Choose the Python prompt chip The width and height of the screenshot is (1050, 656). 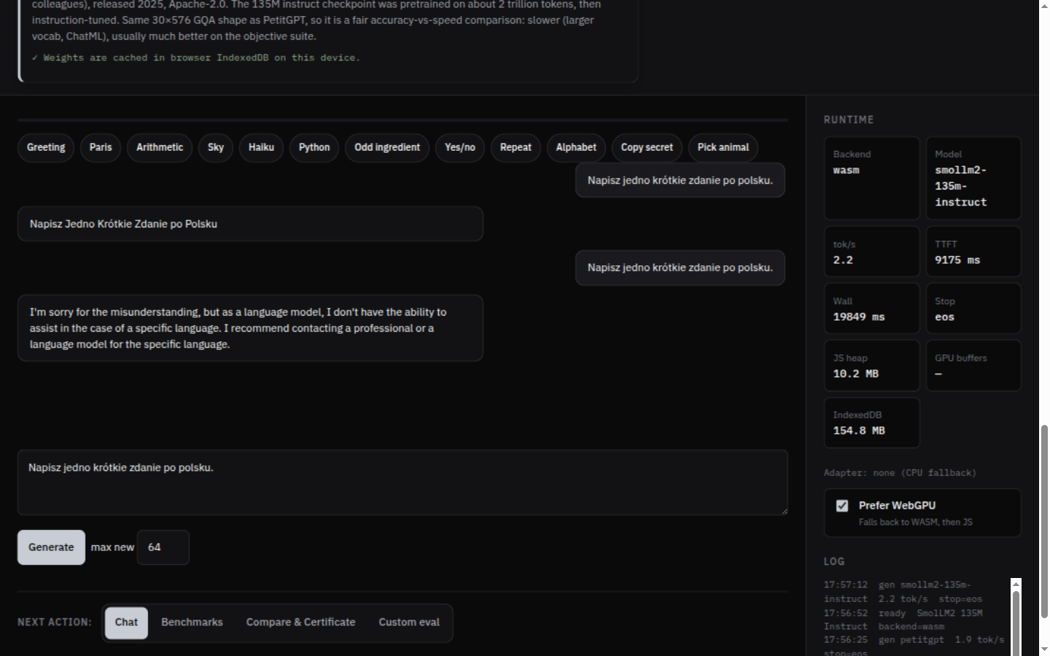coord(314,147)
